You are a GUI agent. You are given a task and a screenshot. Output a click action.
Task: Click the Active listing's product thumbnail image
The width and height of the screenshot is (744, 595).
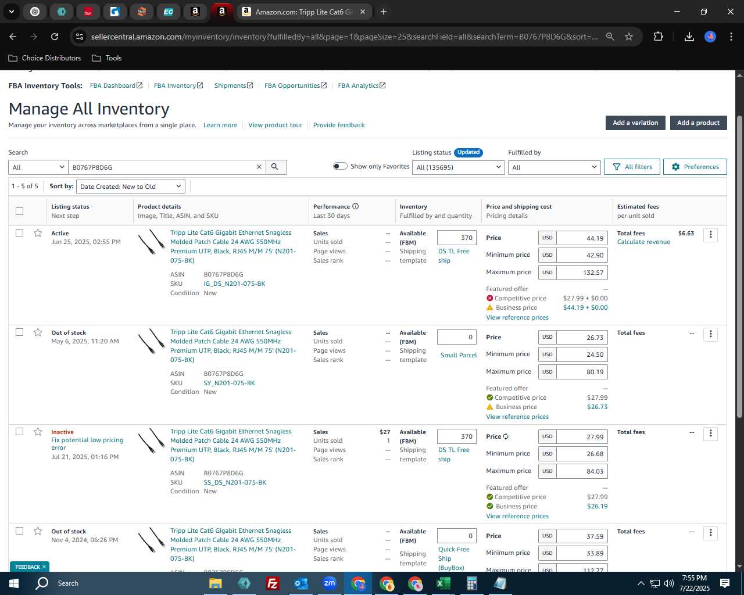[152, 242]
